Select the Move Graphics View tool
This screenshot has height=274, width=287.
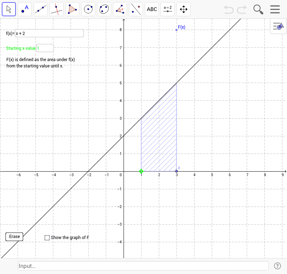coord(184,9)
